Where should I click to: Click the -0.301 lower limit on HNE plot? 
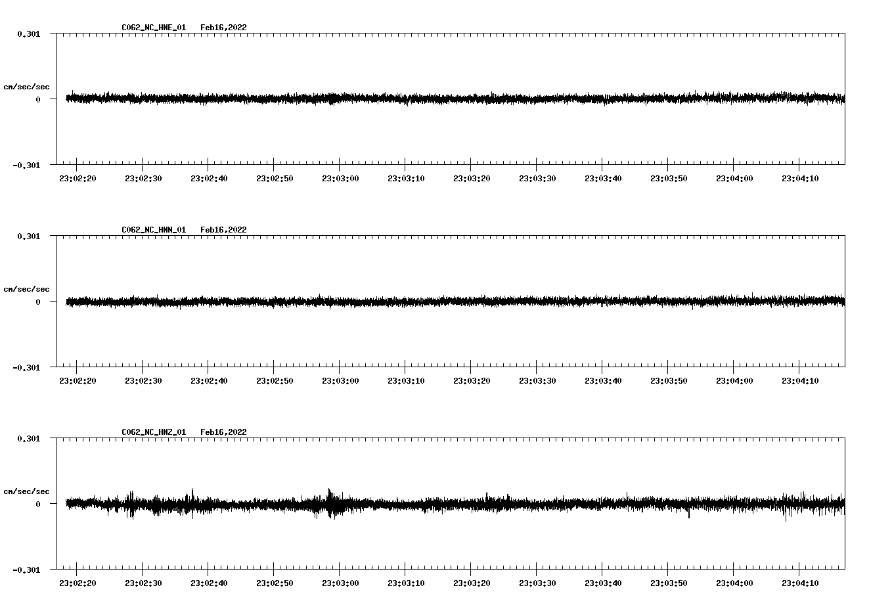(x=26, y=165)
